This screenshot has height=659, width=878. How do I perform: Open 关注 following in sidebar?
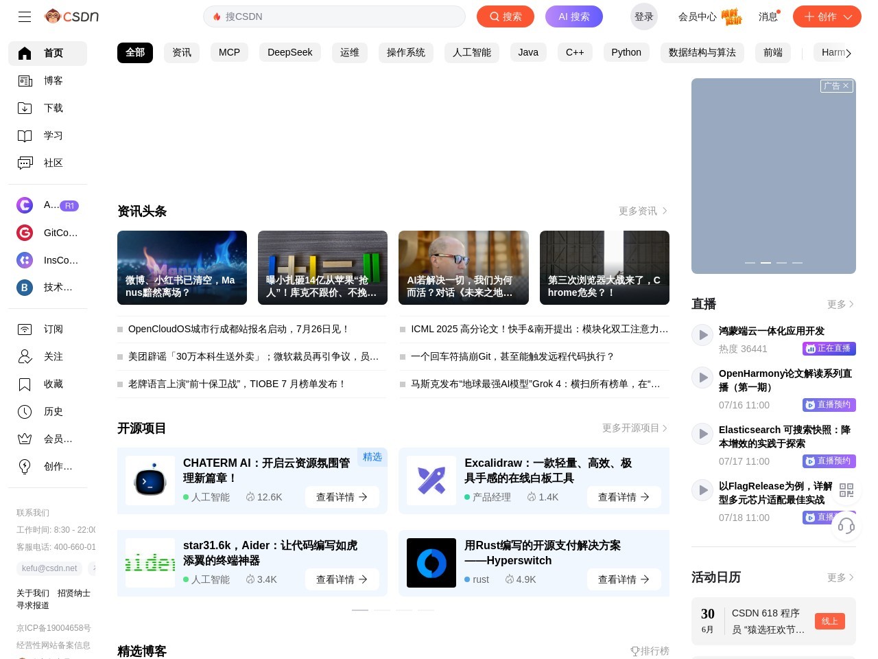[x=47, y=356]
